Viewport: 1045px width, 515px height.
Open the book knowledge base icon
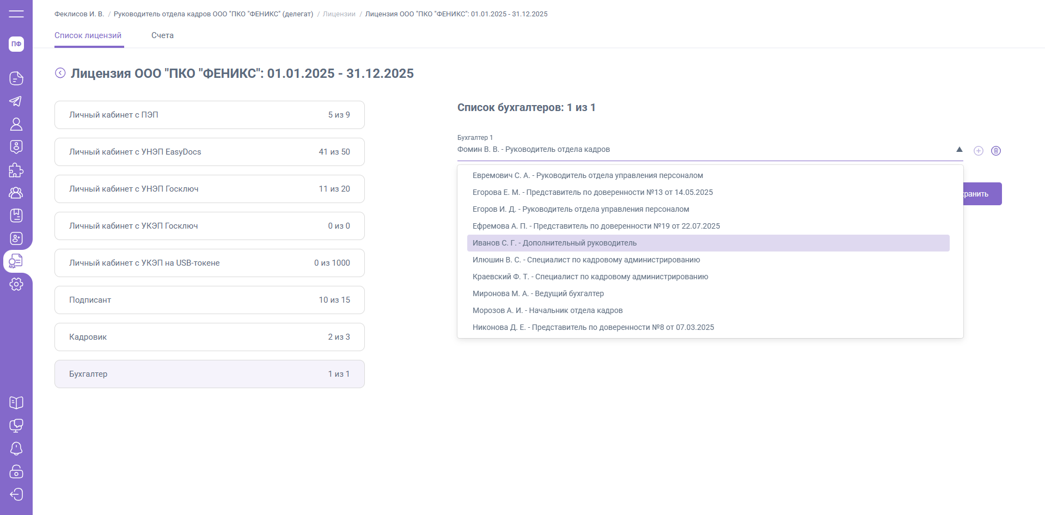coord(16,402)
